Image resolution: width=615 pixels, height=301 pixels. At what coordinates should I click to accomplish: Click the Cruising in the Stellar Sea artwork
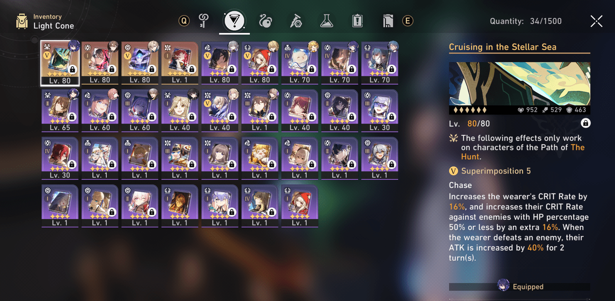(519, 84)
